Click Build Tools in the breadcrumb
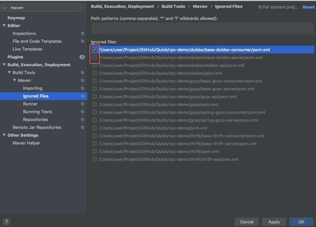 (x=173, y=7)
